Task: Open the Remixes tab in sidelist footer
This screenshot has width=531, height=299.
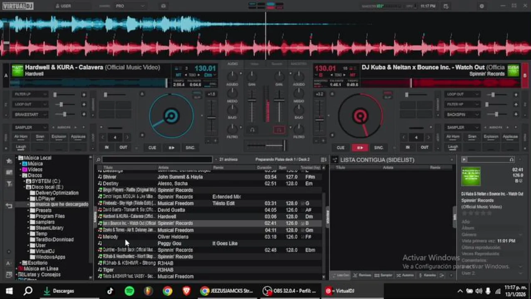Action: tap(362, 275)
